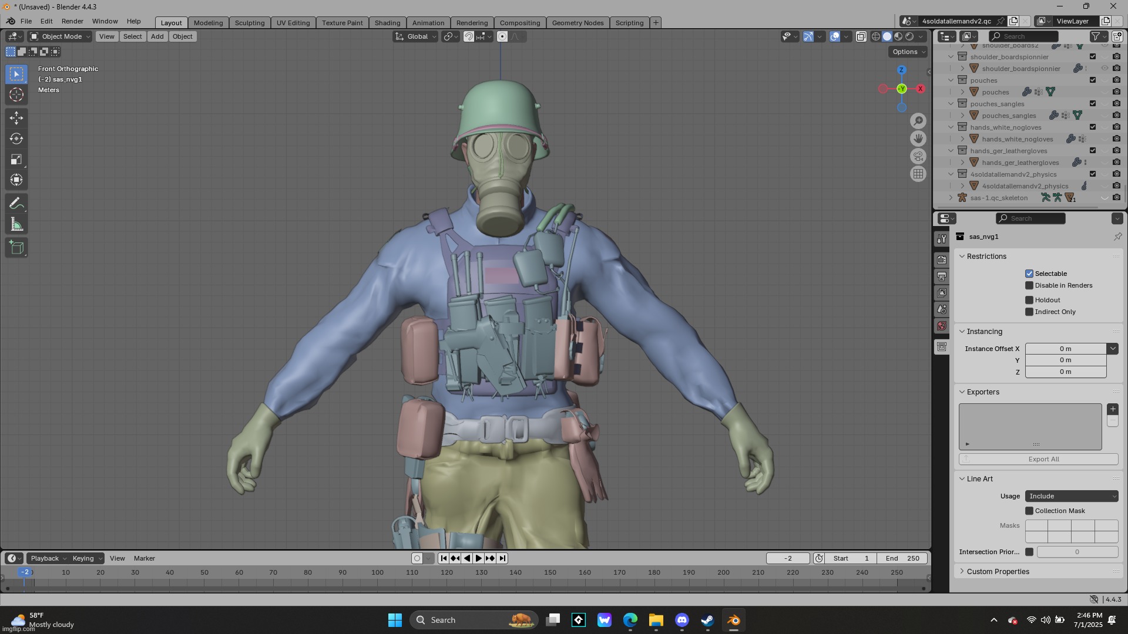This screenshot has width=1128, height=634.
Task: Open the Render menu
Action: click(72, 21)
